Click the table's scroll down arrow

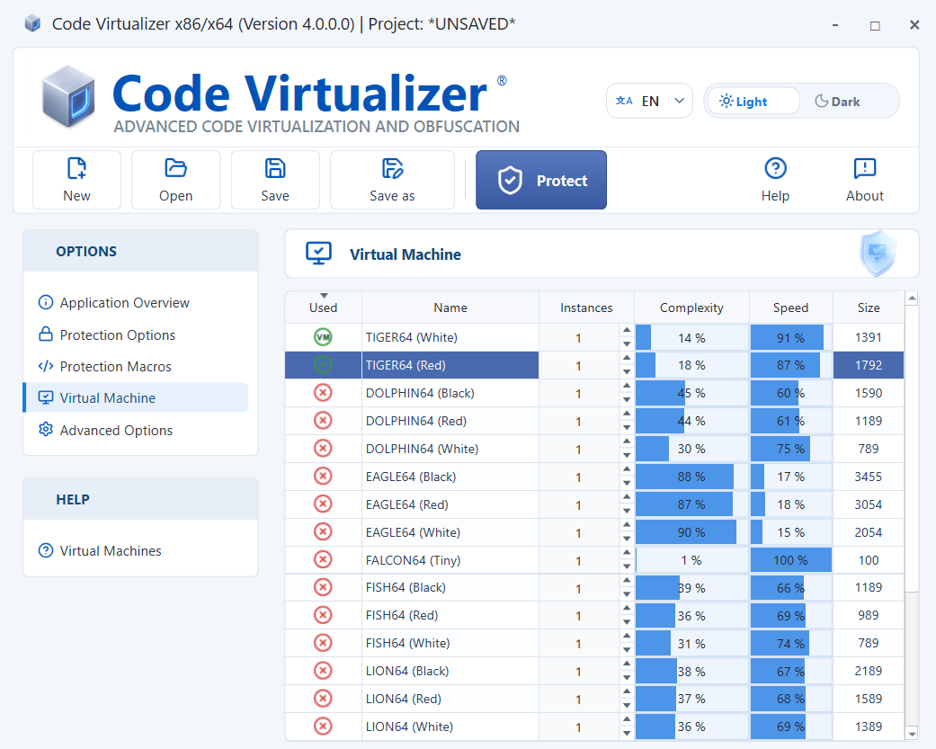912,734
